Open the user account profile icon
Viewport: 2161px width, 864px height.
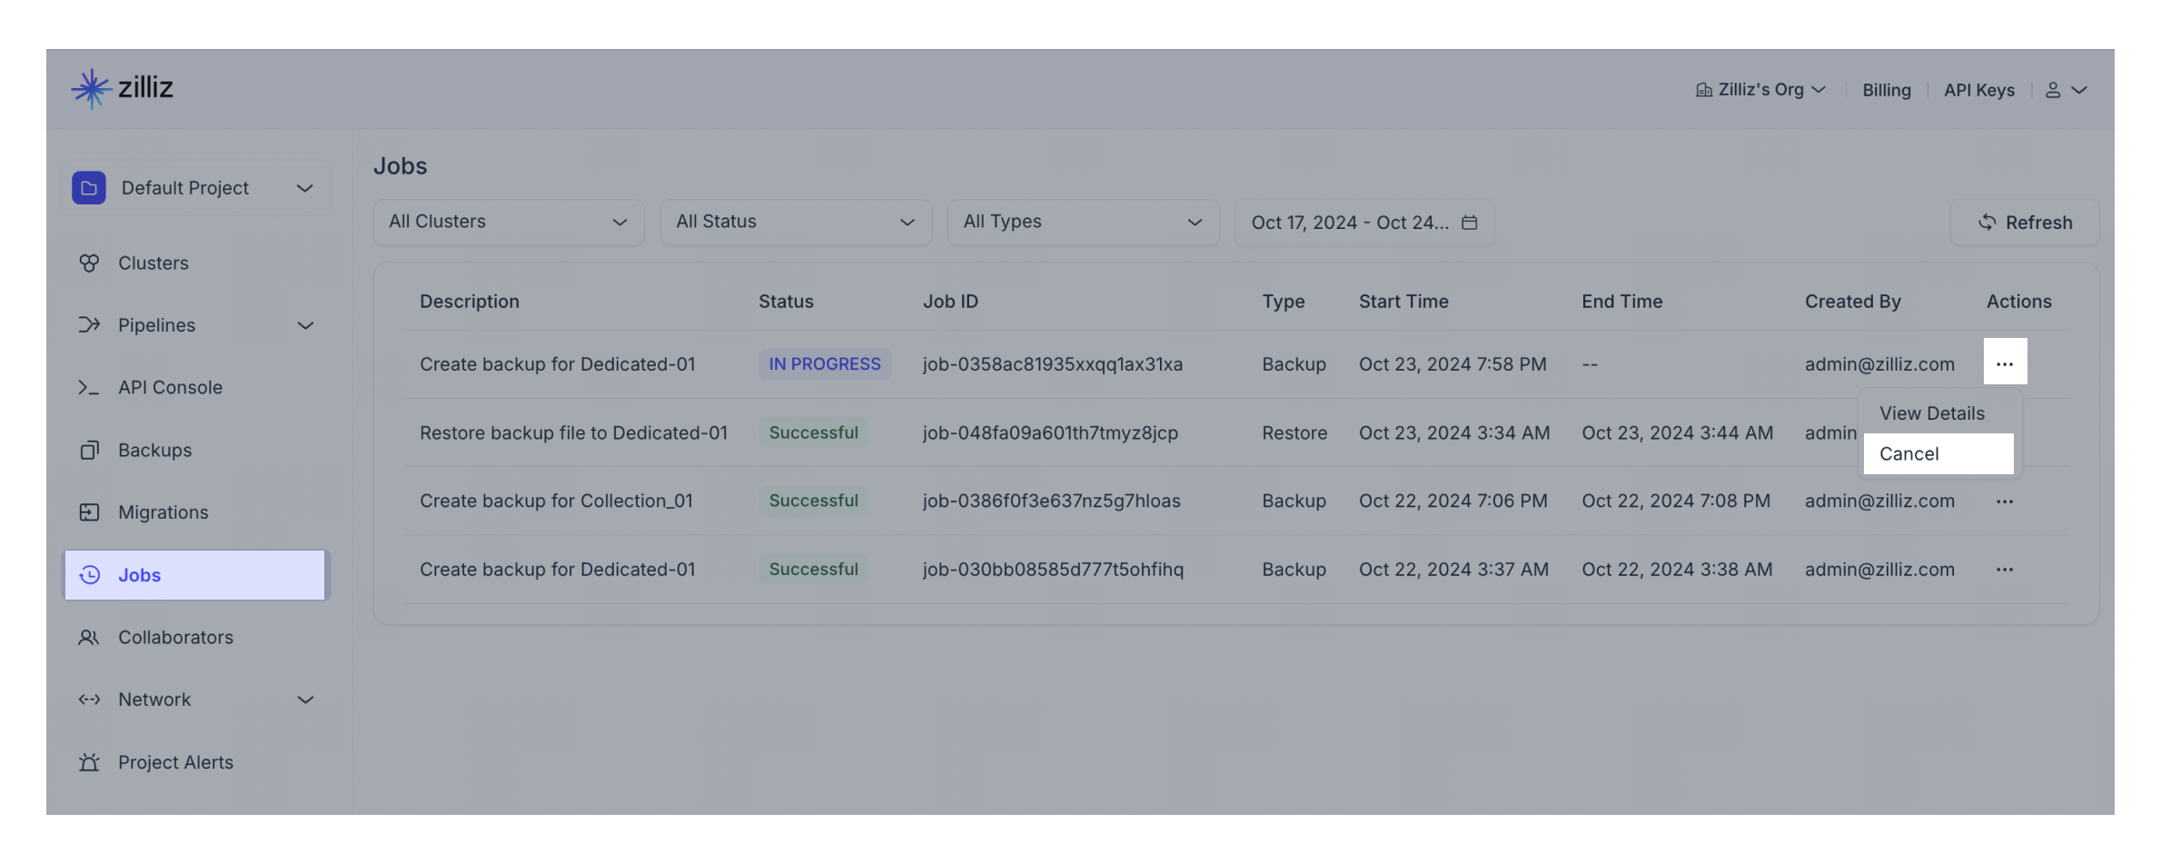2052,90
